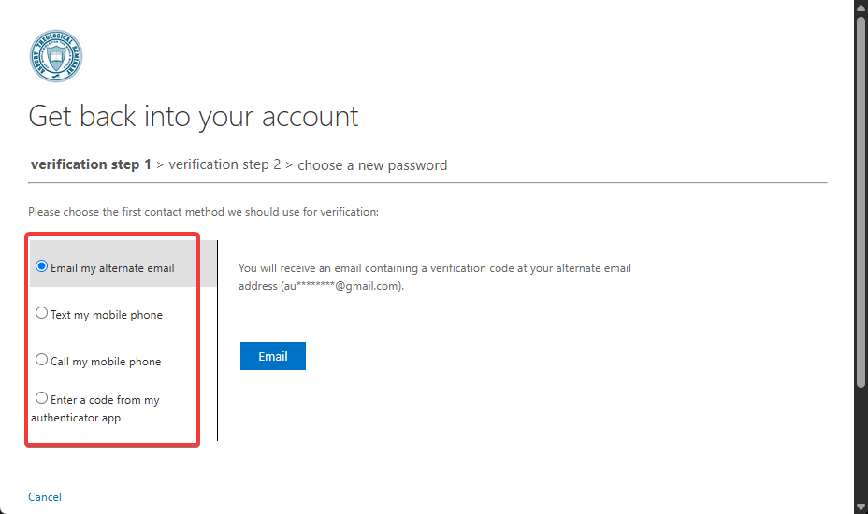Select the authenticator app code radio button

point(41,398)
